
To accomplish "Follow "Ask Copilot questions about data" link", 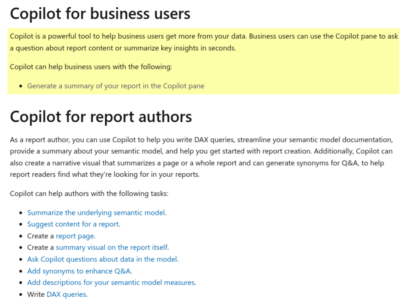I will tap(102, 259).
